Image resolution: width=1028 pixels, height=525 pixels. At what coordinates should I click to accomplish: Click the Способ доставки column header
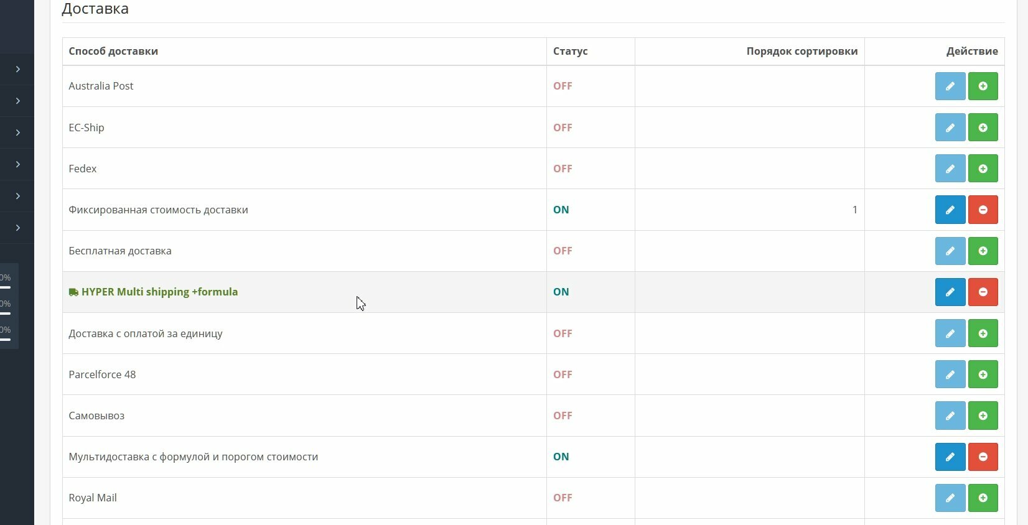pyautogui.click(x=113, y=51)
